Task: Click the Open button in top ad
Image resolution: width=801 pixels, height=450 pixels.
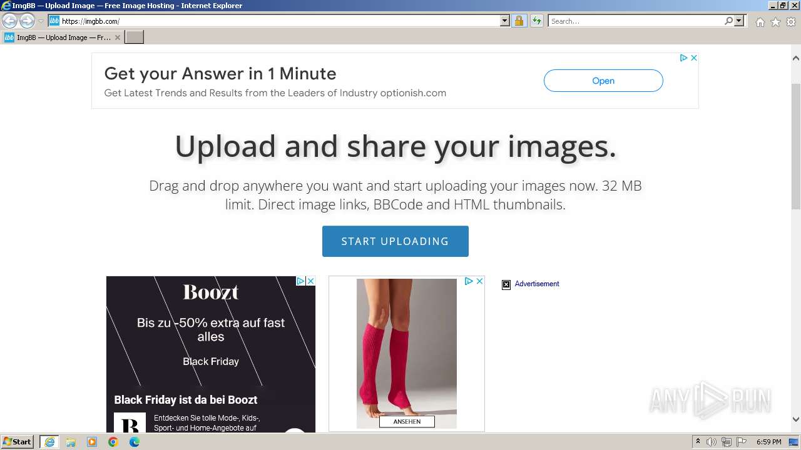Action: pyautogui.click(x=603, y=81)
